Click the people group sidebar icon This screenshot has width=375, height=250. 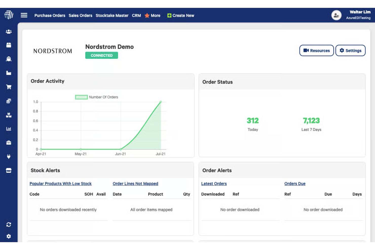9,32
